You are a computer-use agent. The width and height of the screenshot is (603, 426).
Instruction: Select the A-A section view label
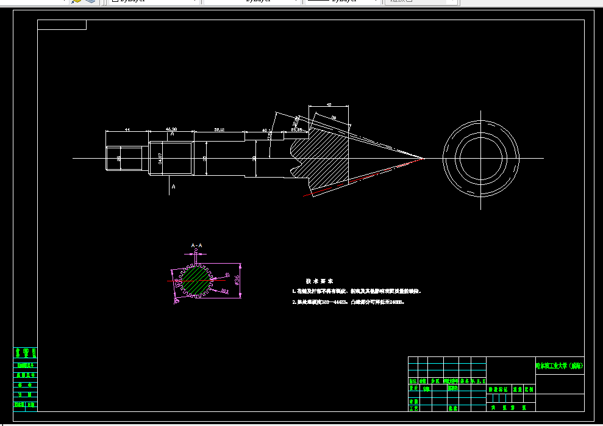(196, 245)
